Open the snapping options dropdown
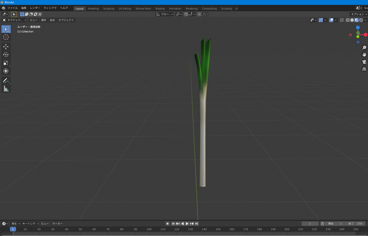 click(192, 14)
